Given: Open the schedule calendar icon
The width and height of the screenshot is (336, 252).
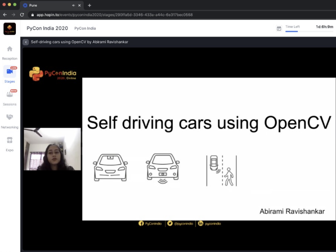Looking at the screenshot, I should point(279,28).
